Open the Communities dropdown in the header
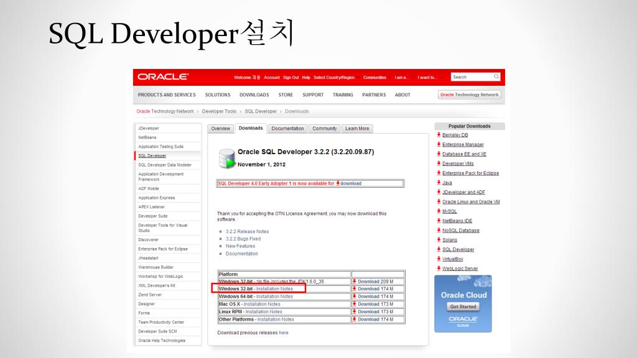Viewport: 637px width, 358px height. pos(375,77)
